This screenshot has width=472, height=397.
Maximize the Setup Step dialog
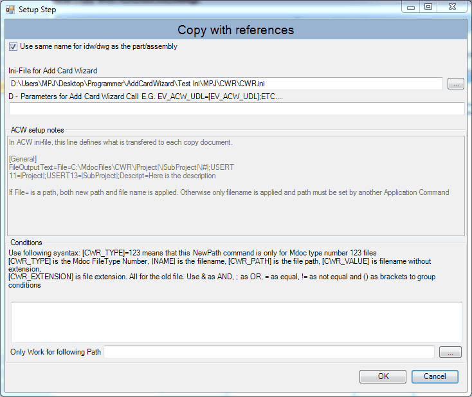(x=428, y=7)
